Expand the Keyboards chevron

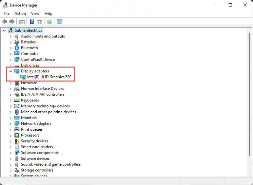coord(11,101)
